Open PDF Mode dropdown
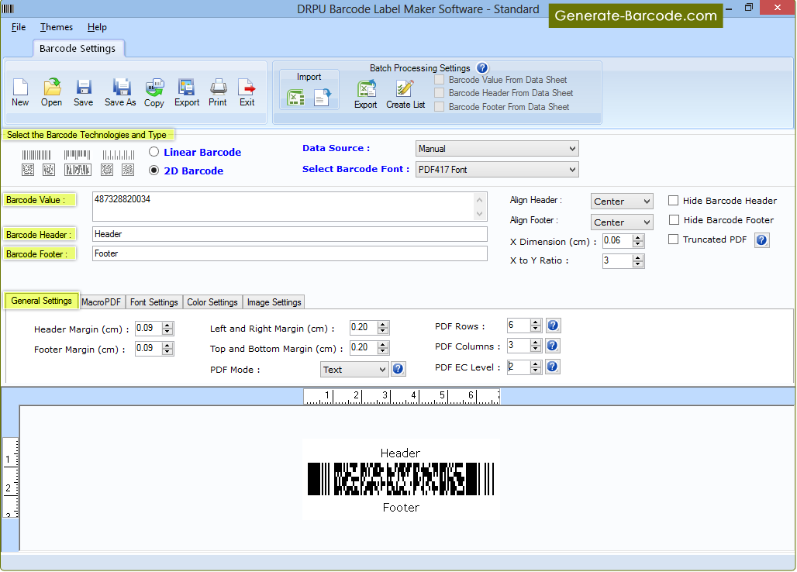 pyautogui.click(x=355, y=370)
